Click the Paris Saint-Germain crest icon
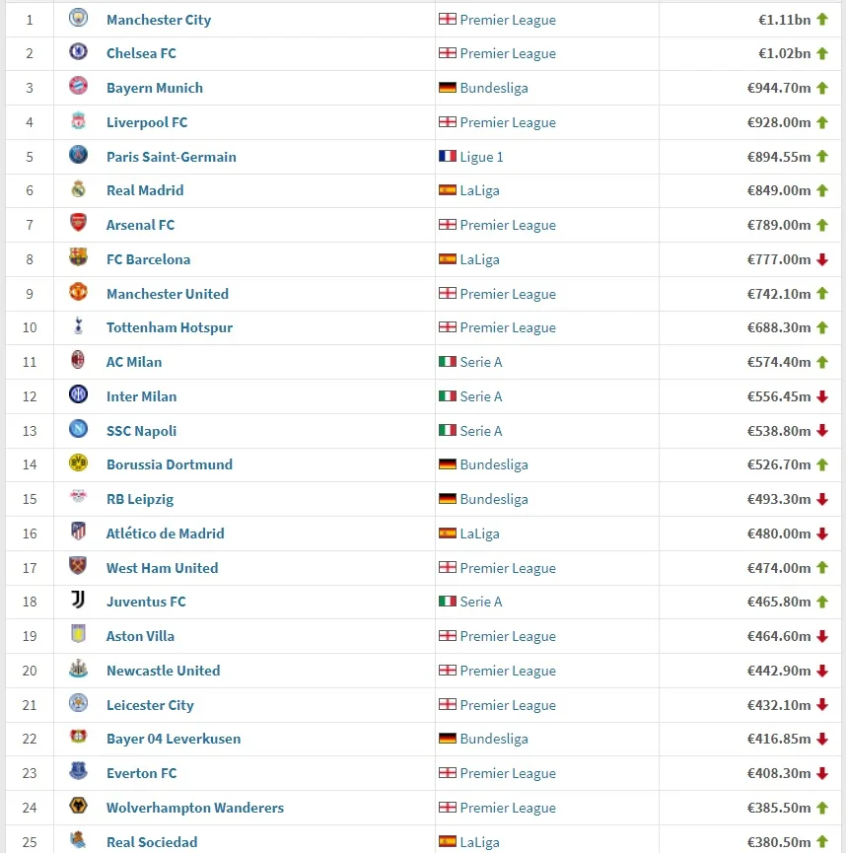Image resolution: width=846 pixels, height=853 pixels. point(78,156)
